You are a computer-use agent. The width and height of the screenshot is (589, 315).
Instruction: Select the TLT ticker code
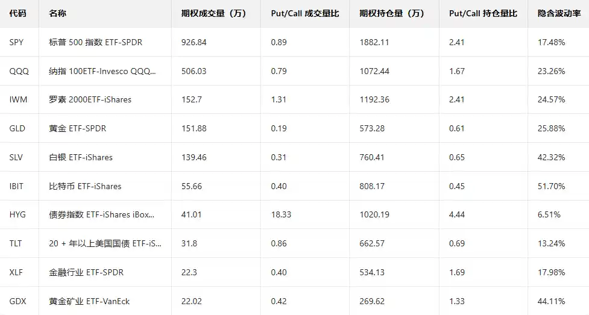tap(16, 243)
